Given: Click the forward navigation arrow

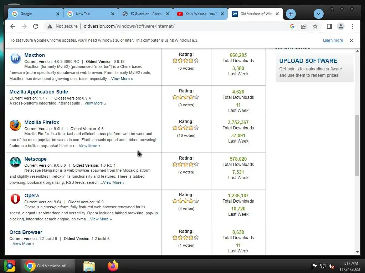Looking at the screenshot, I should point(24,26).
